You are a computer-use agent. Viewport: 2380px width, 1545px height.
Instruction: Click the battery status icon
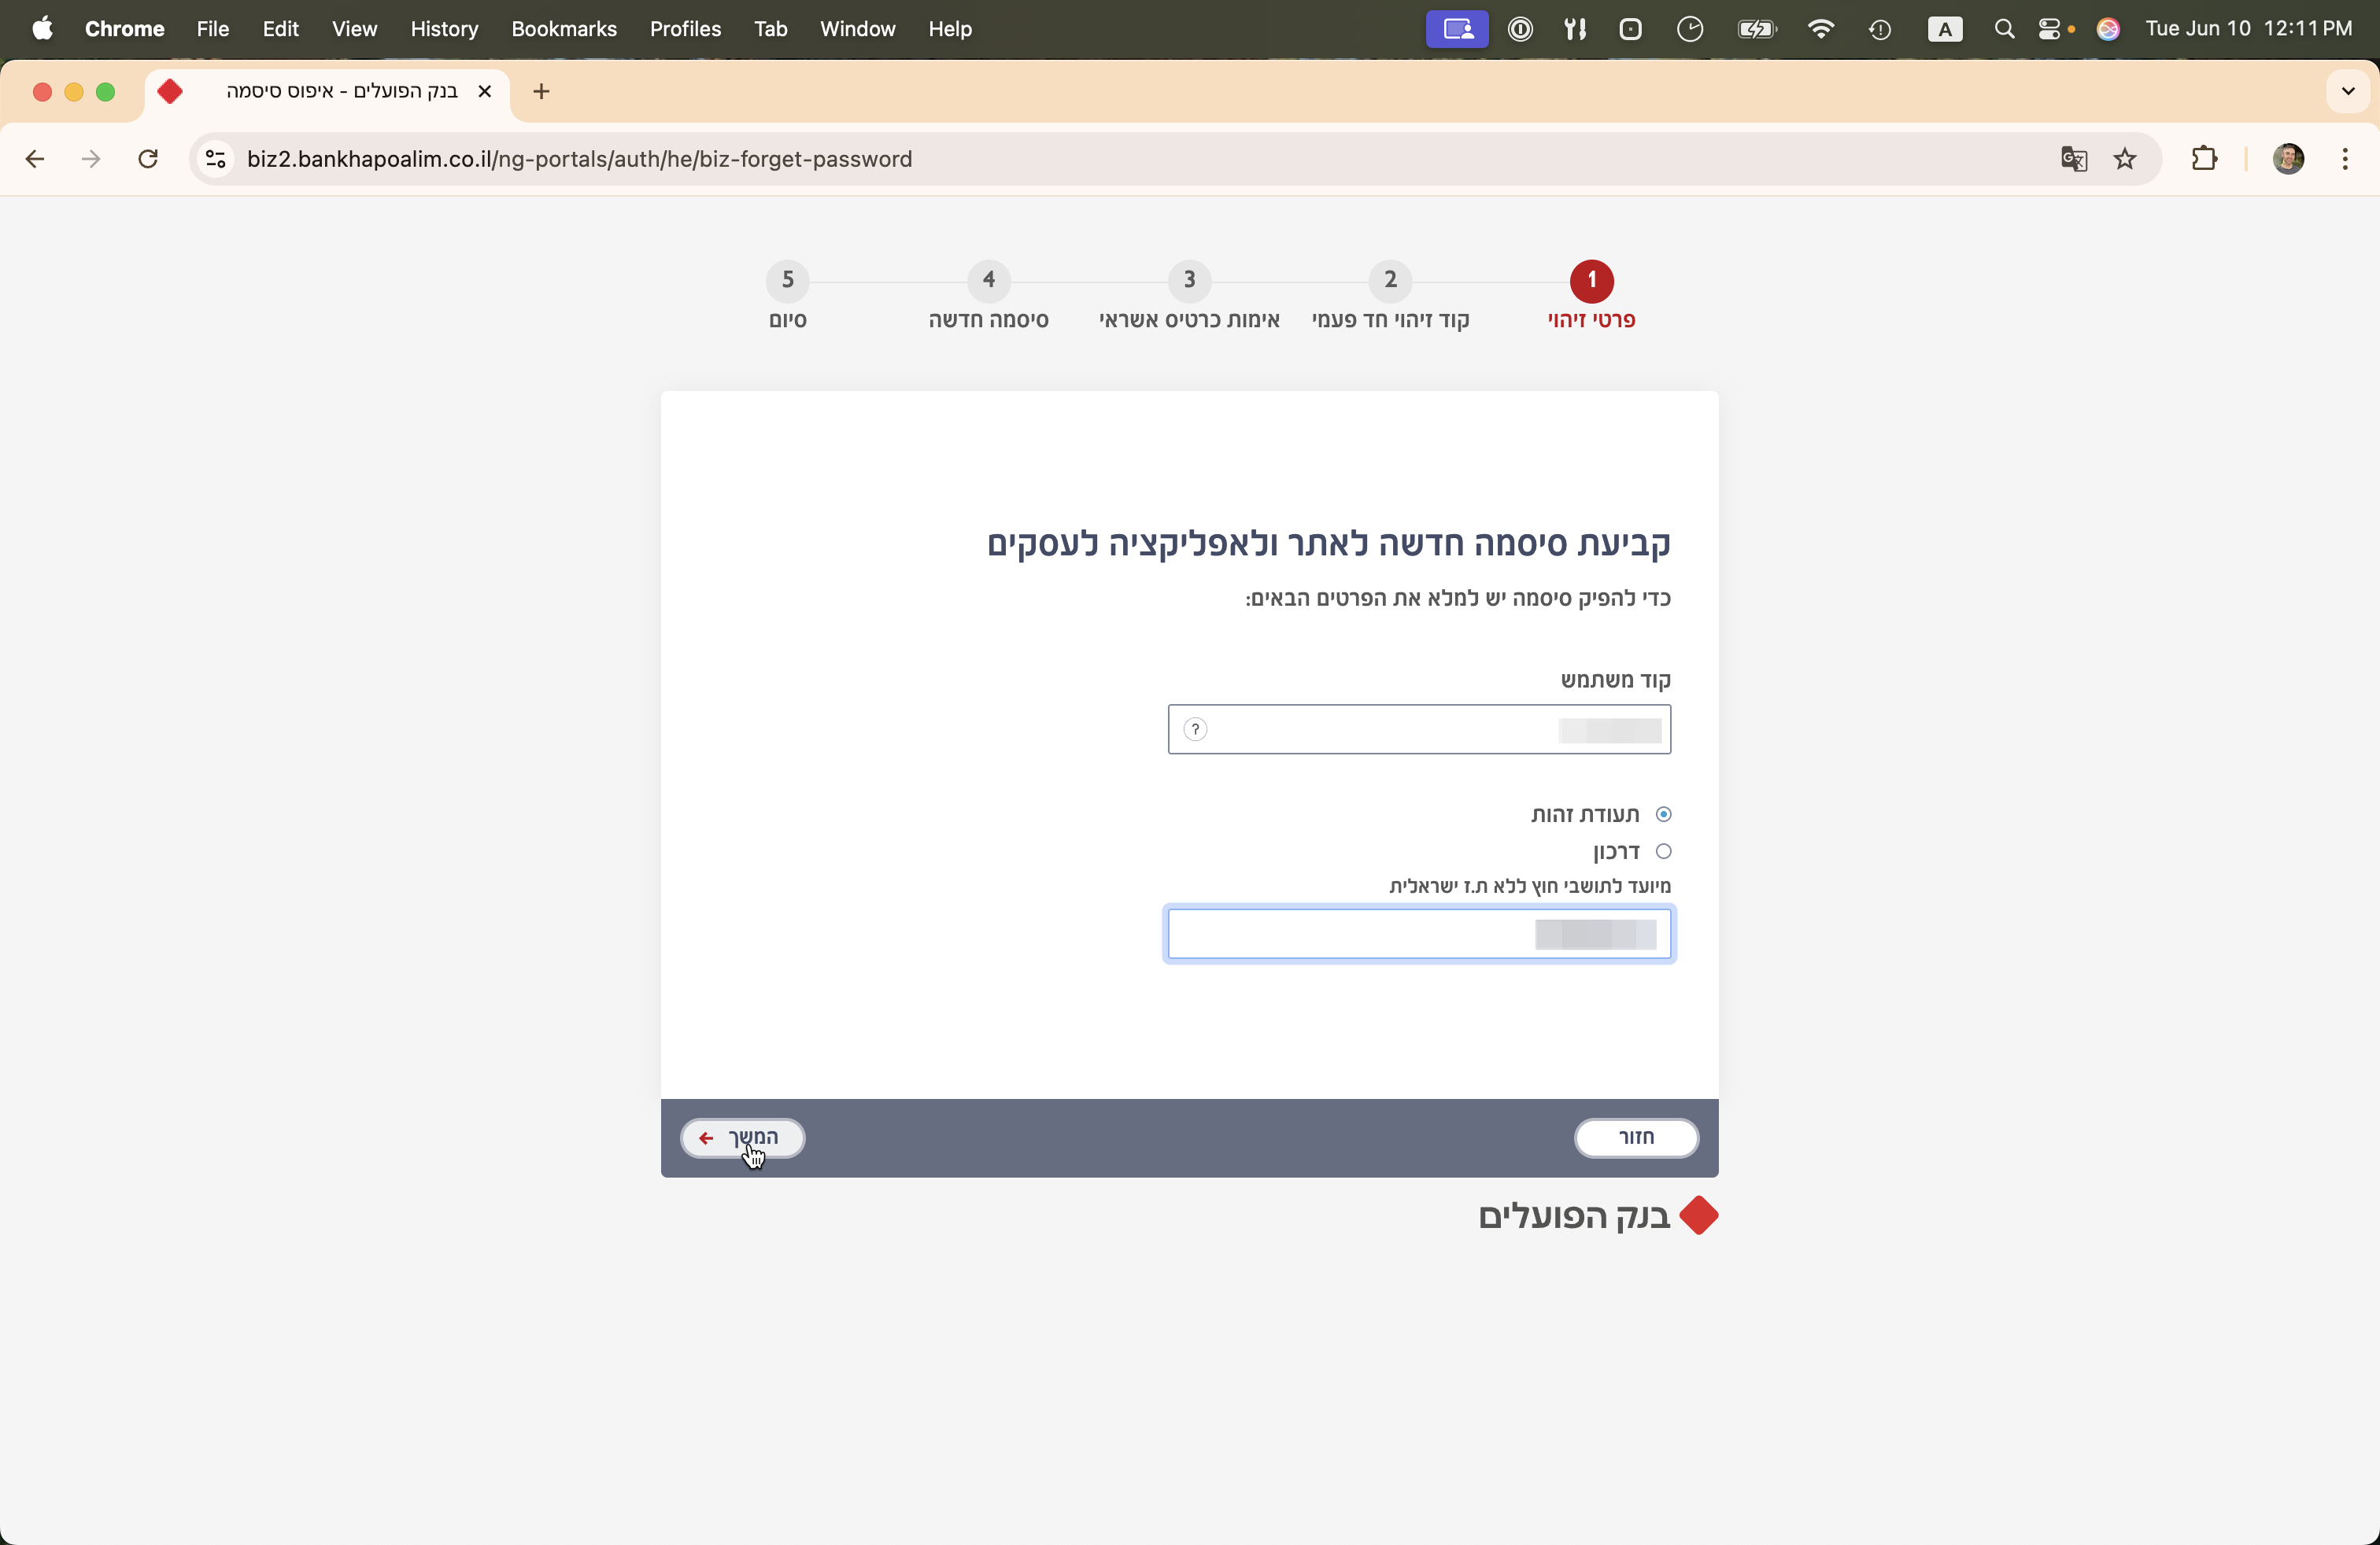click(1756, 29)
